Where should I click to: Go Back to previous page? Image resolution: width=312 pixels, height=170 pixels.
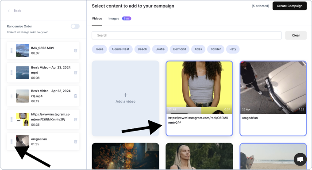pos(17,11)
